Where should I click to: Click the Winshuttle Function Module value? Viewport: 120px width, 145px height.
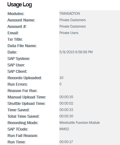point(79,123)
